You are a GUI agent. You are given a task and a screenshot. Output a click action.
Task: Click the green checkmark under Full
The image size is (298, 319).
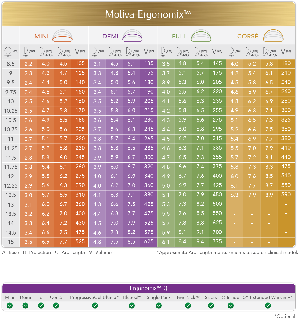41,306
